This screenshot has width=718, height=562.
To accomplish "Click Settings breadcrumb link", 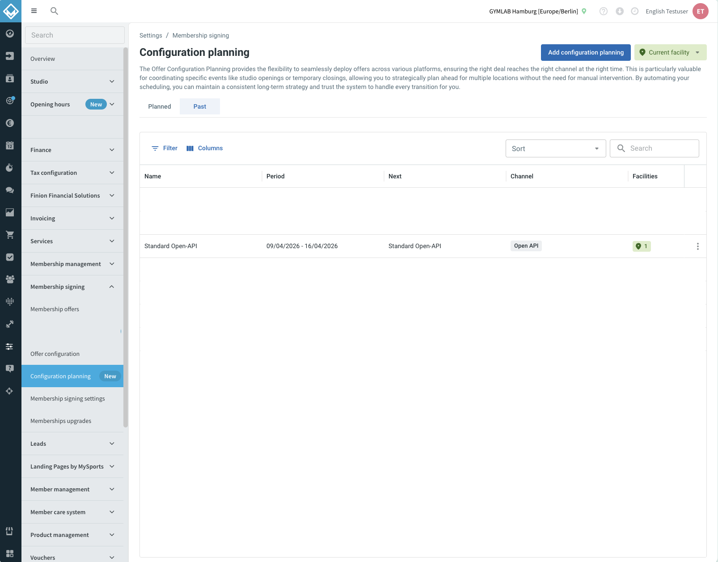I will point(151,35).
